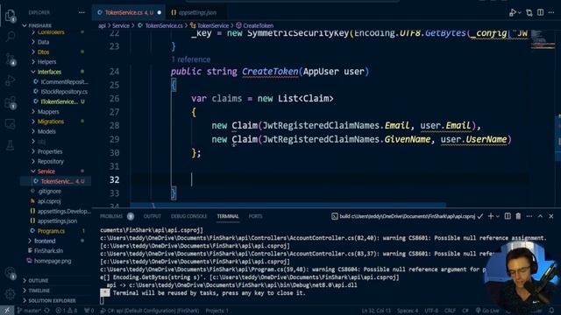This screenshot has height=315, width=561.
Task: Open the Run and Debug view
Action: 11,80
